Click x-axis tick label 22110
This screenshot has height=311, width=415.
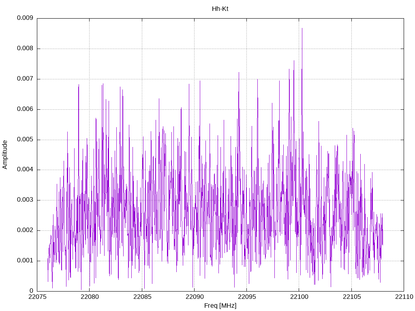tap(404, 297)
